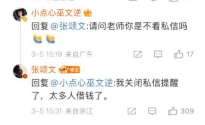The width and height of the screenshot is (205, 125).
Task: Tap the crown membership badge beside 小点心巫文逆
Action: [88, 13]
